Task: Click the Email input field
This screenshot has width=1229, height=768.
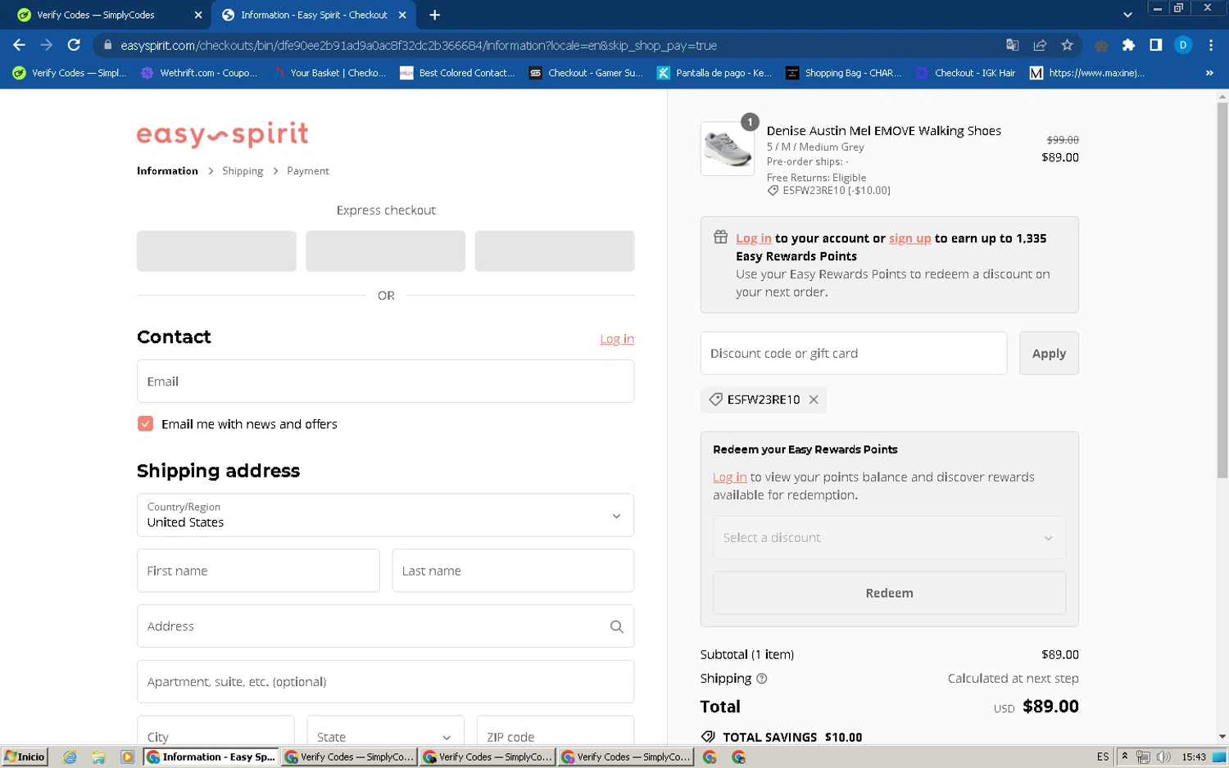Action: (385, 382)
